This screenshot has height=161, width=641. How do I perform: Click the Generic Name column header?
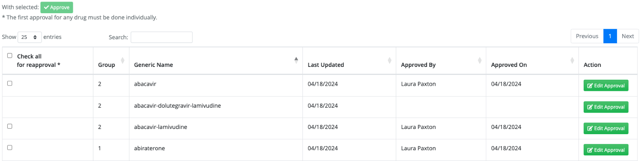[x=153, y=65]
